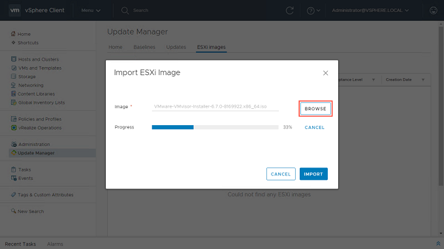Close the Import ESXi Image dialog
This screenshot has height=249, width=444.
point(325,73)
